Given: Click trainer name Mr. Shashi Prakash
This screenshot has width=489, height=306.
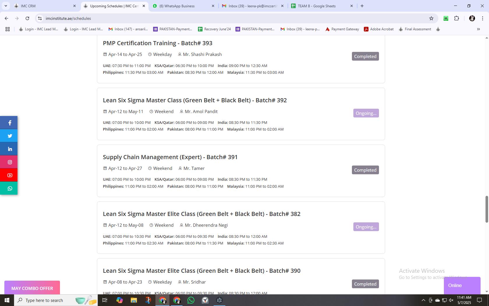Looking at the screenshot, I should tap(202, 54).
